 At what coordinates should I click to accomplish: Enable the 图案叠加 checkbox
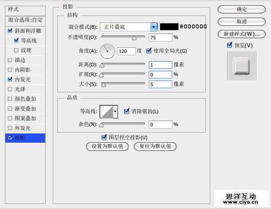[x=10, y=118]
